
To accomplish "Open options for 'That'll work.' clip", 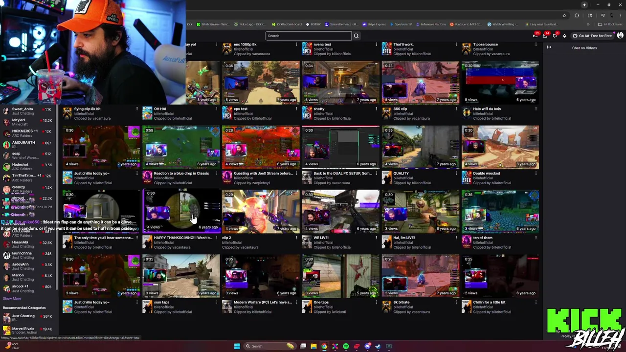I will [x=456, y=44].
